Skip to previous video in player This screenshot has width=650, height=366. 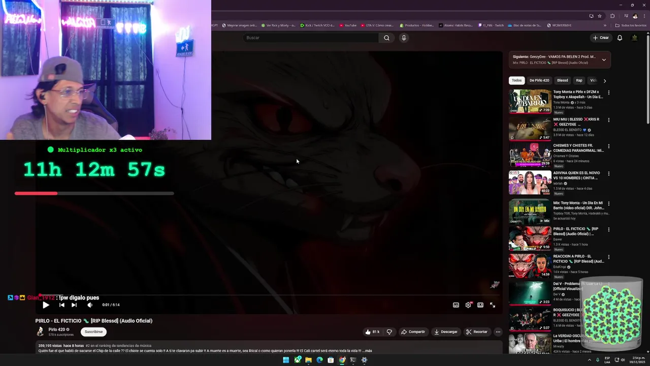pos(61,305)
